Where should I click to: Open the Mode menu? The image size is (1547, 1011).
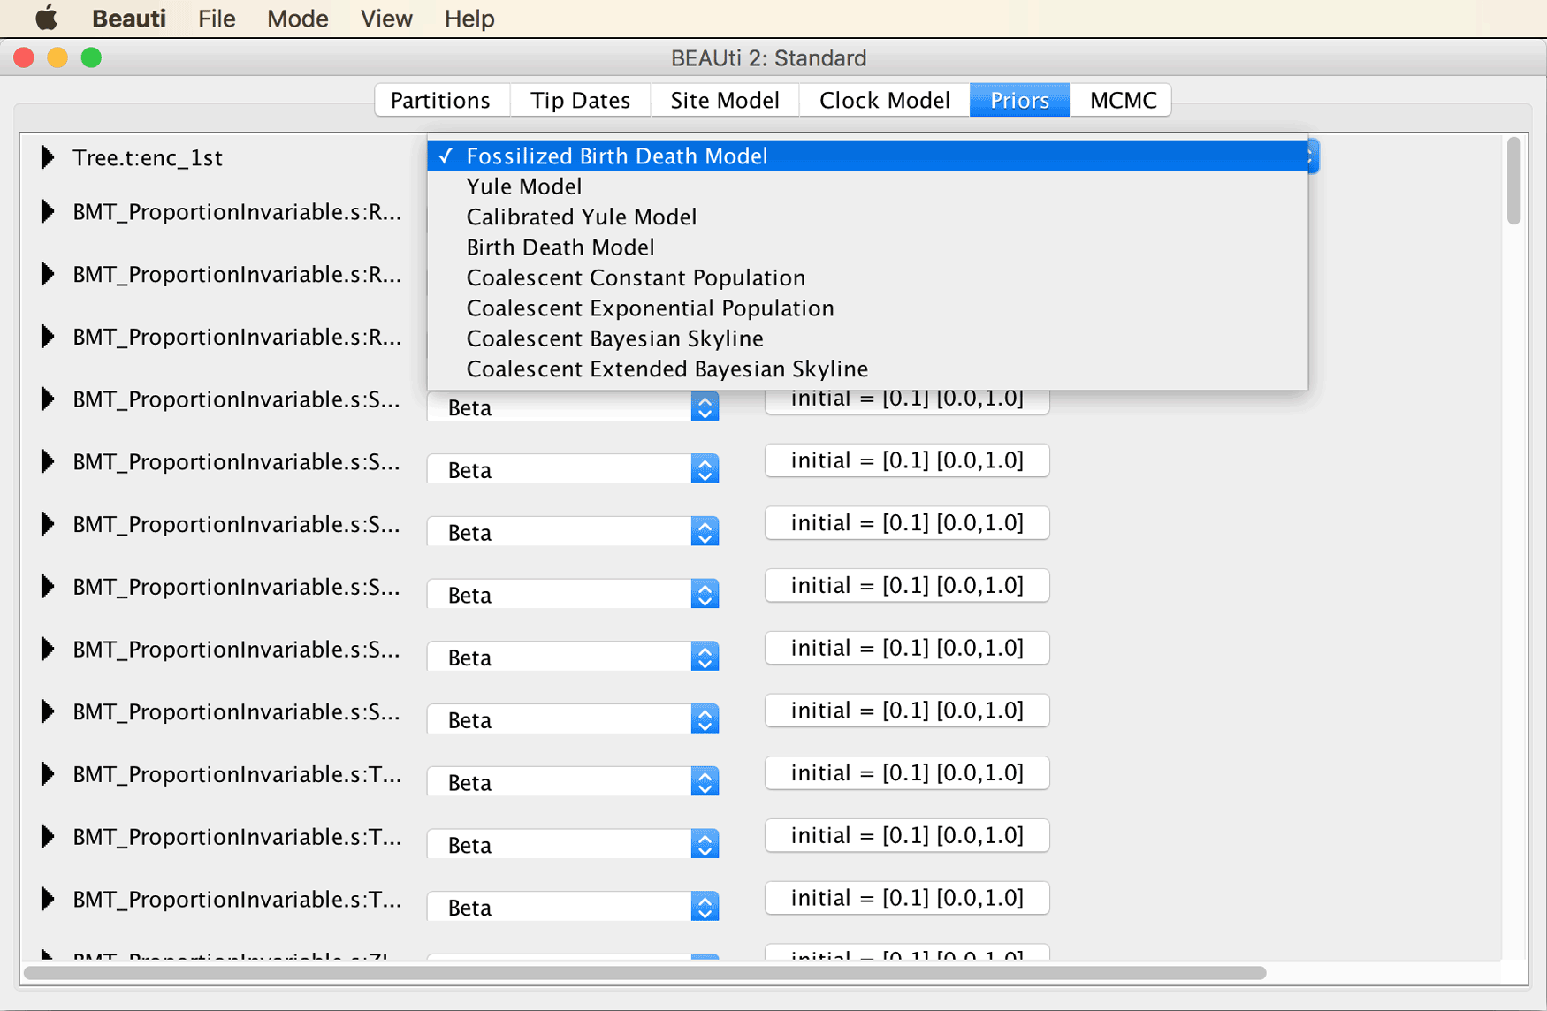point(298,19)
